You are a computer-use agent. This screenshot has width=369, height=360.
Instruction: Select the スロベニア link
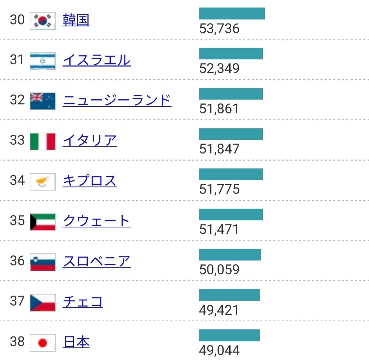coord(97,261)
